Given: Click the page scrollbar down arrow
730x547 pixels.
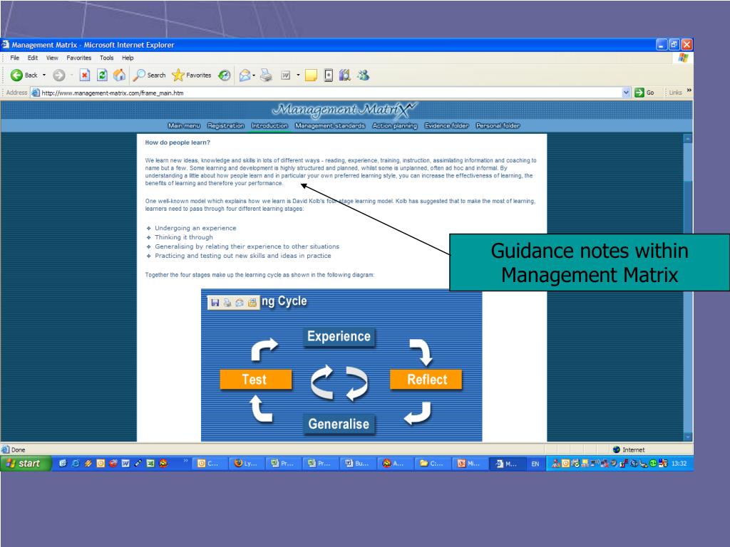Looking at the screenshot, I should (x=688, y=437).
